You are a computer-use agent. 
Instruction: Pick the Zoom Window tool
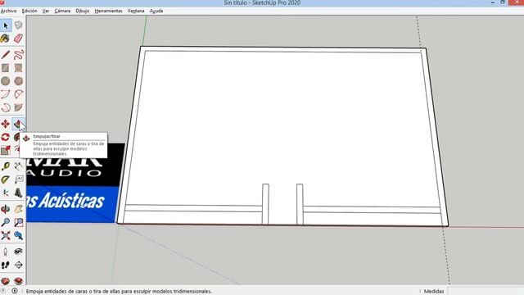pyautogui.click(x=18, y=222)
